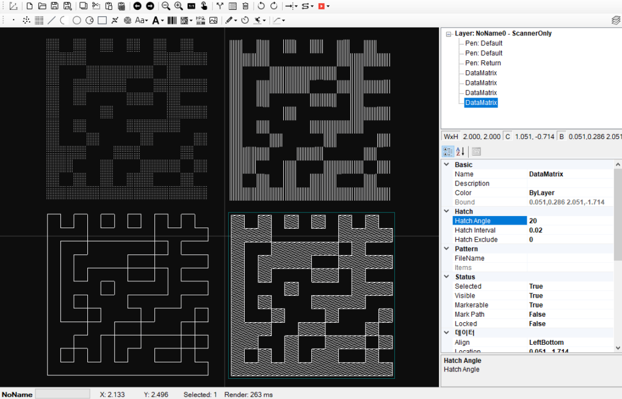Click the layers icon above the tree

[615, 20]
